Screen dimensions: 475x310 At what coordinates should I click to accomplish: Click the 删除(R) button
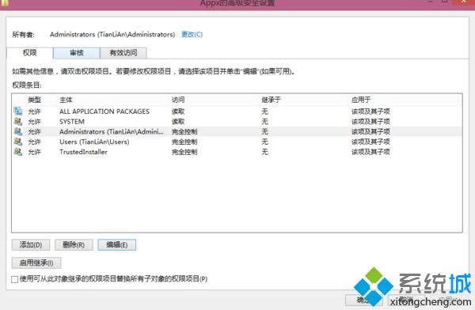tap(74, 244)
